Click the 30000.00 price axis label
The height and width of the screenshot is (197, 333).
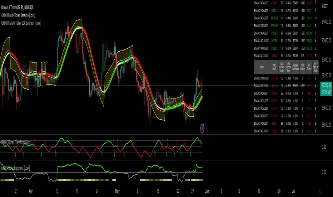coord(327,40)
